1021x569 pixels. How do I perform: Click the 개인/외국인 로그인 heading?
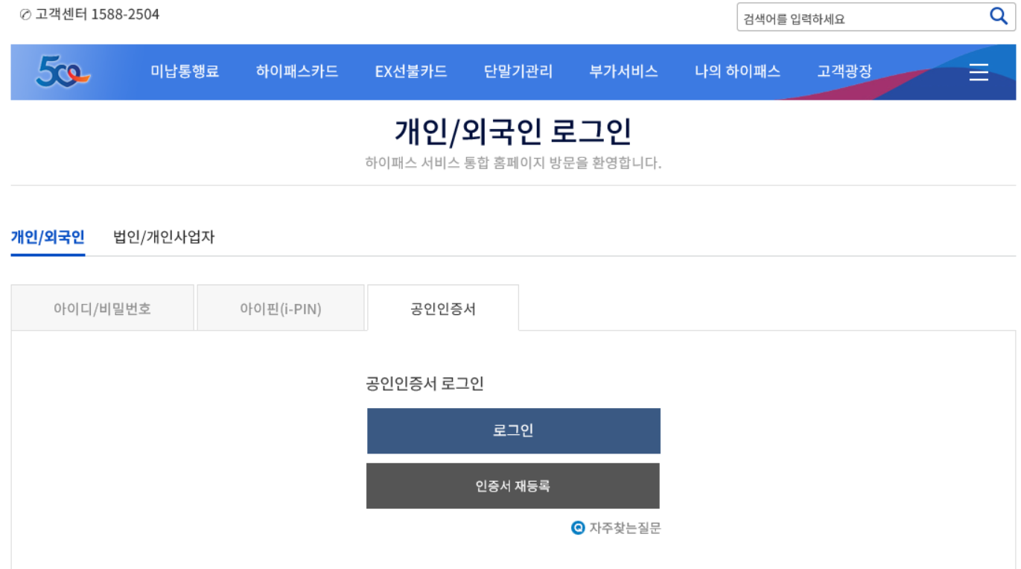pyautogui.click(x=513, y=133)
